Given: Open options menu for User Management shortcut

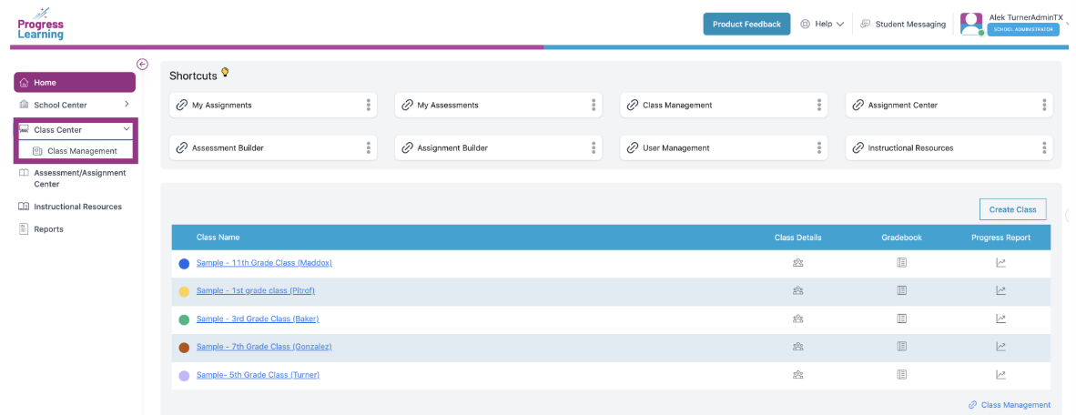Looking at the screenshot, I should [x=818, y=147].
